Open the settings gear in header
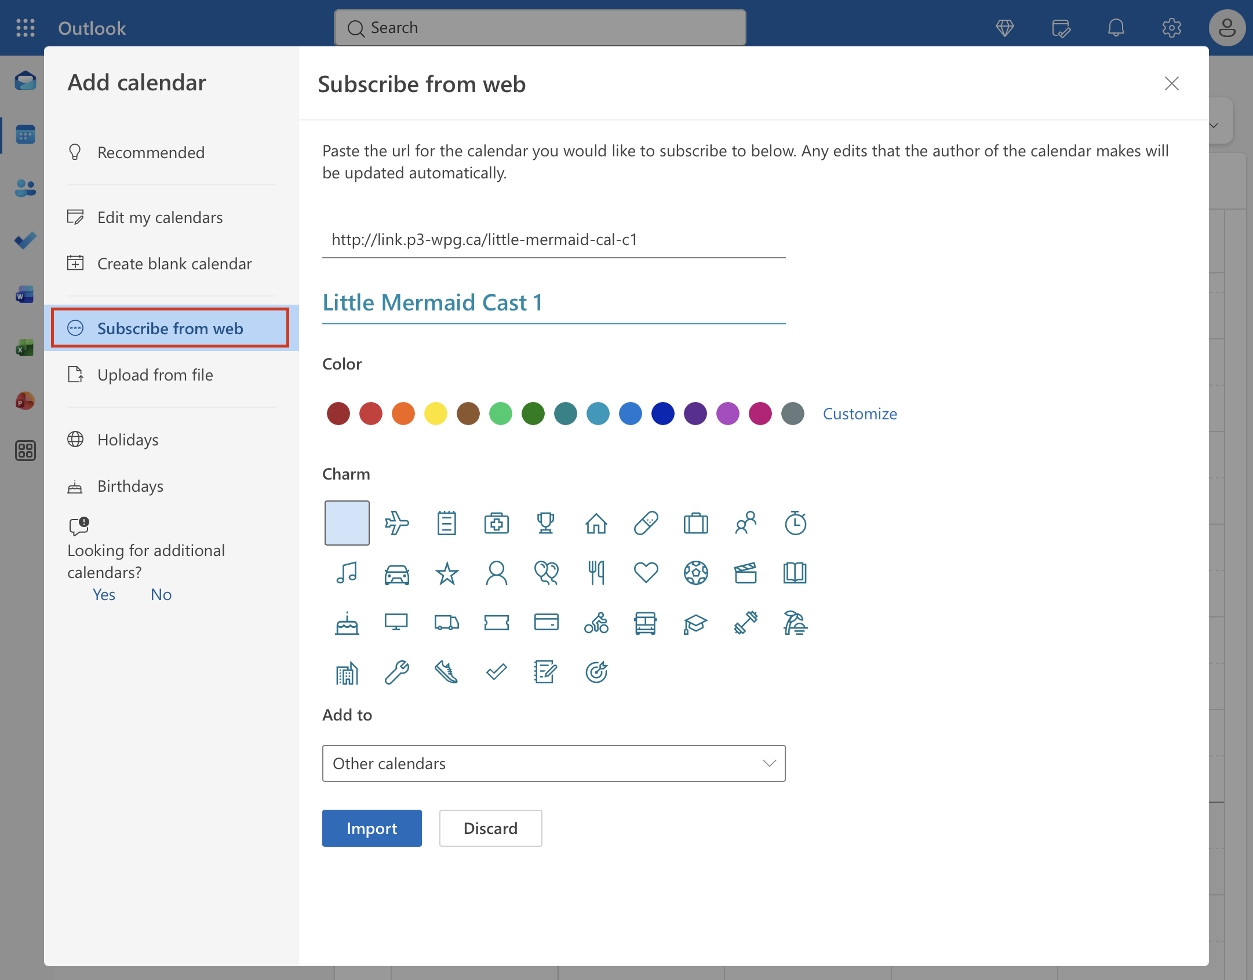 click(x=1171, y=28)
